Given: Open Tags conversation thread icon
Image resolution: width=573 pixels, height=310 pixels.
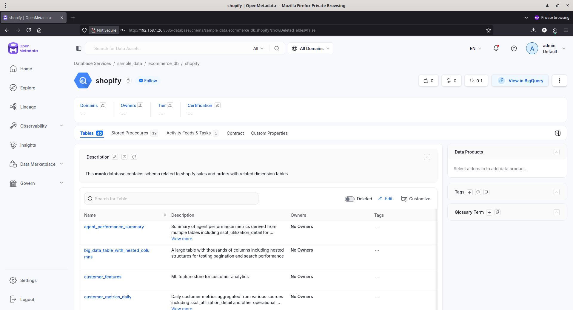Looking at the screenshot, I should 478,192.
